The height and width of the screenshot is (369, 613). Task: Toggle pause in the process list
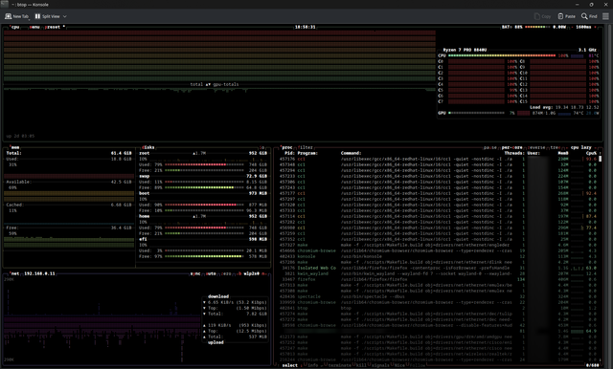[x=490, y=147]
